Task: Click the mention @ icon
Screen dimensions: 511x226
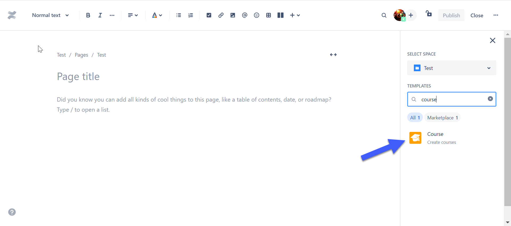Action: click(x=245, y=15)
